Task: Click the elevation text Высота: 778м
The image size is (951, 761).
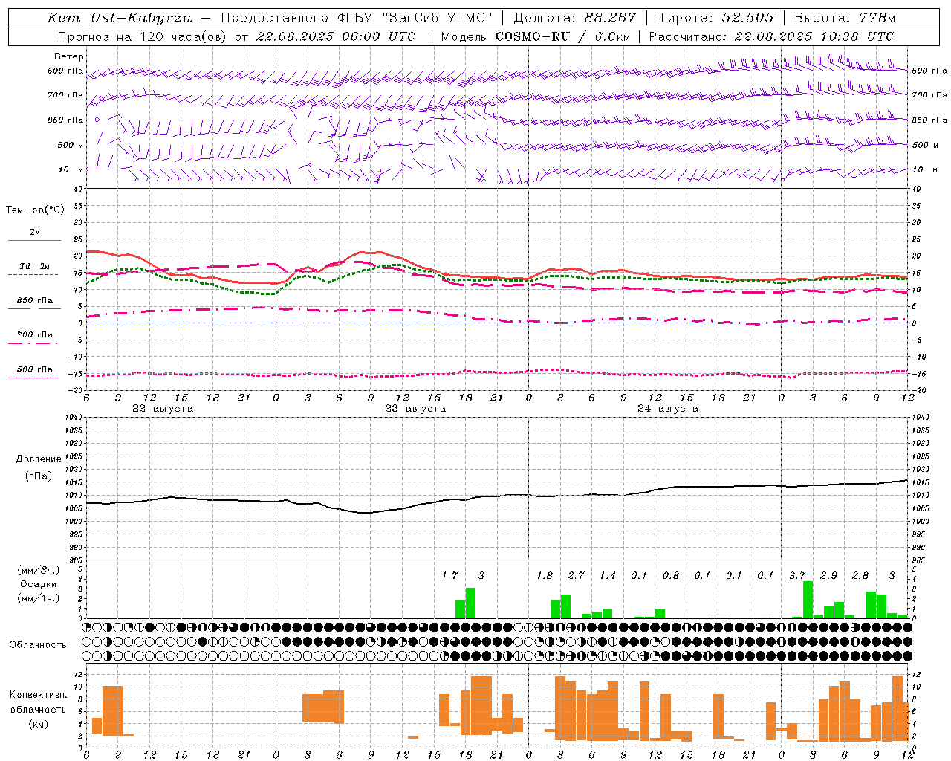Action: 845,18
